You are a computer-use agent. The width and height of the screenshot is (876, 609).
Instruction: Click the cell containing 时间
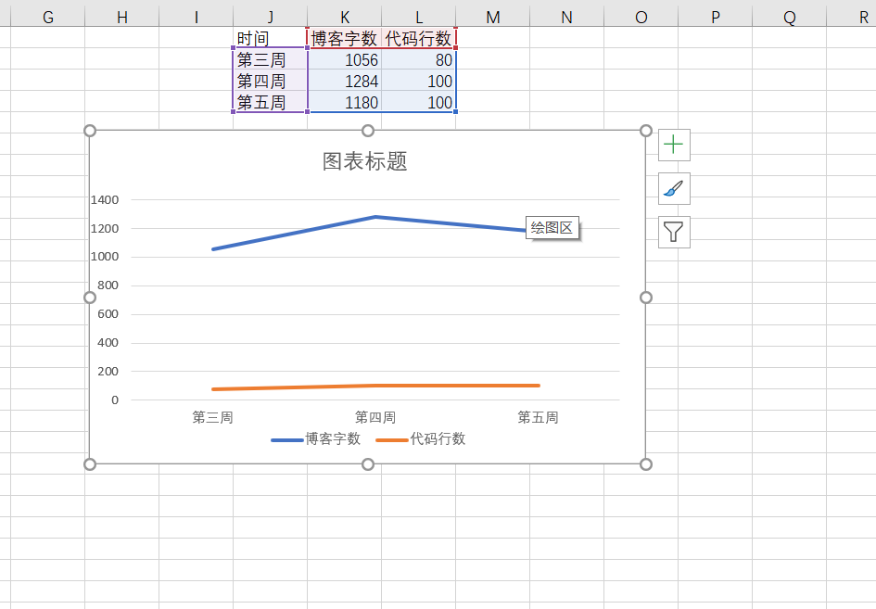point(271,38)
